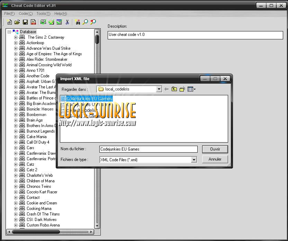
Task: Open the 'Regarder dans' folder dropdown
Action: point(159,89)
